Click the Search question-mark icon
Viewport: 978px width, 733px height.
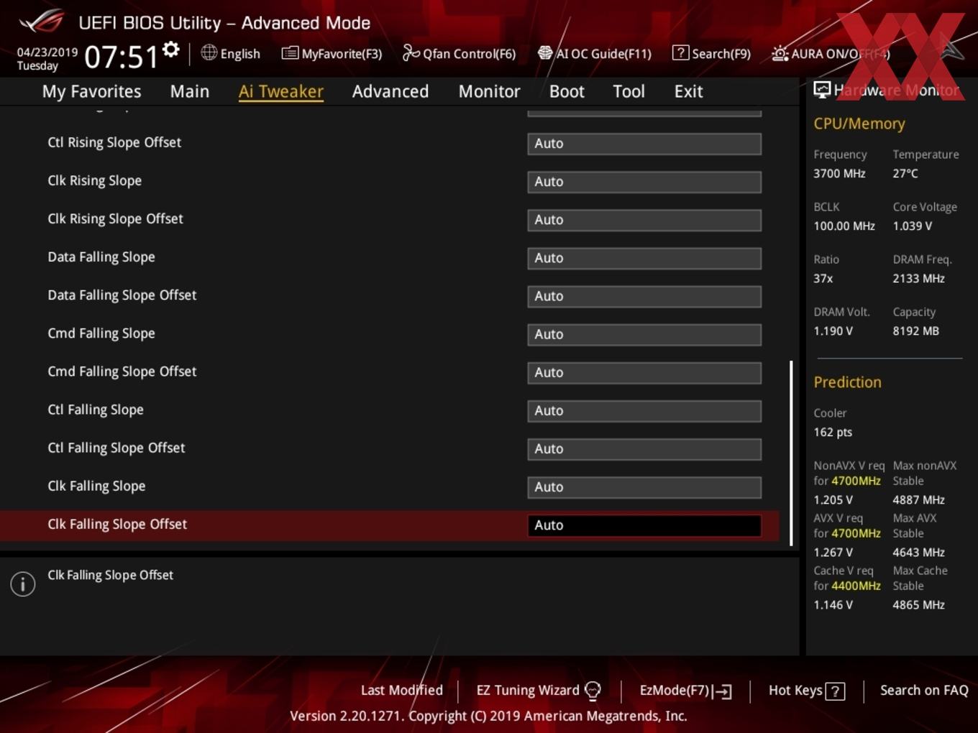tap(680, 52)
